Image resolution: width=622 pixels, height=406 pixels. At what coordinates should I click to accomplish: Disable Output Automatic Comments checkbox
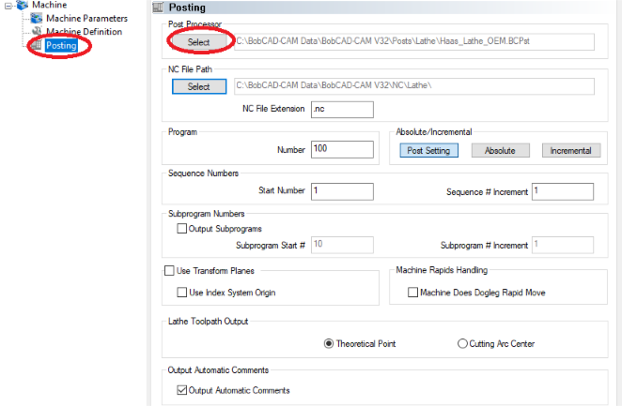[181, 390]
